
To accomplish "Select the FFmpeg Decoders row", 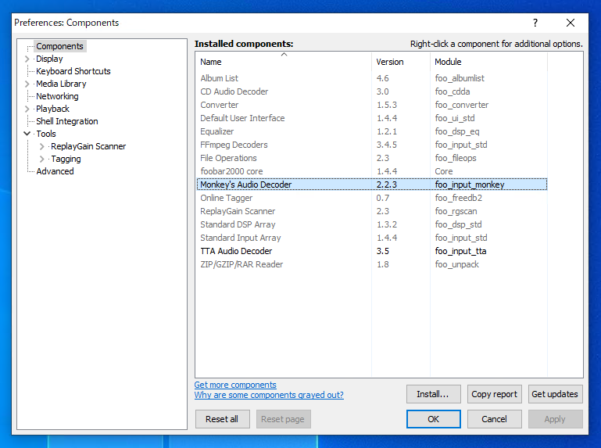I will pos(371,145).
